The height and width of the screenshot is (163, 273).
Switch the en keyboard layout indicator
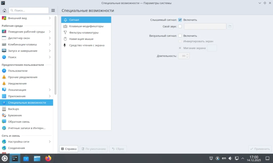224,158
